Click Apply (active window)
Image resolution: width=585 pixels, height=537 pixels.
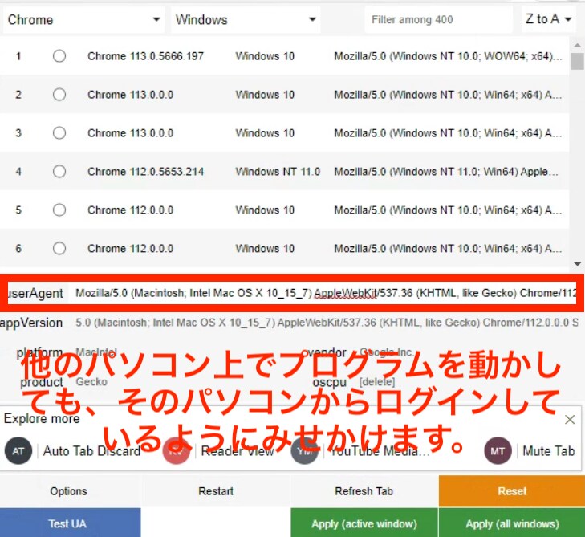click(364, 523)
